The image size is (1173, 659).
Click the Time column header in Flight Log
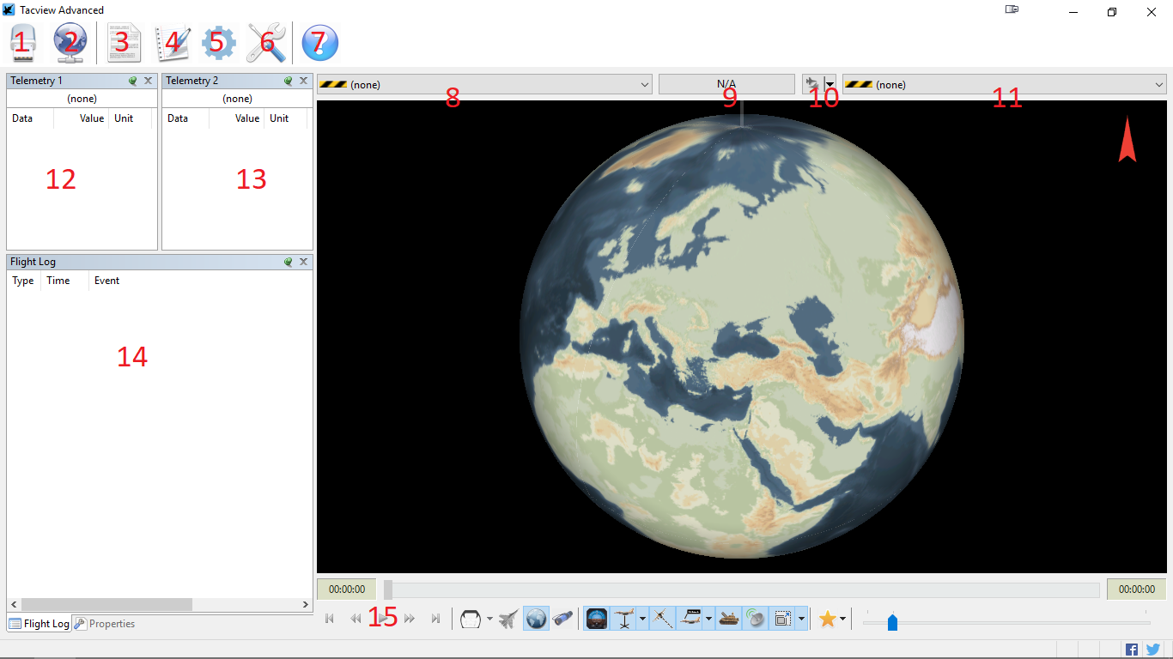[x=58, y=281]
